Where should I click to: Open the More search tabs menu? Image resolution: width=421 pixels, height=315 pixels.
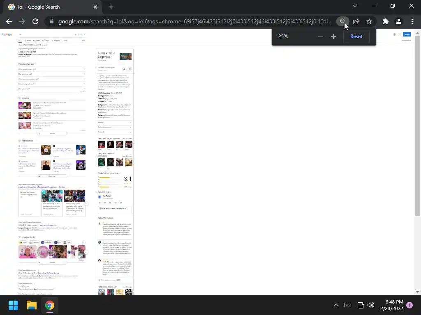[x=65, y=41]
